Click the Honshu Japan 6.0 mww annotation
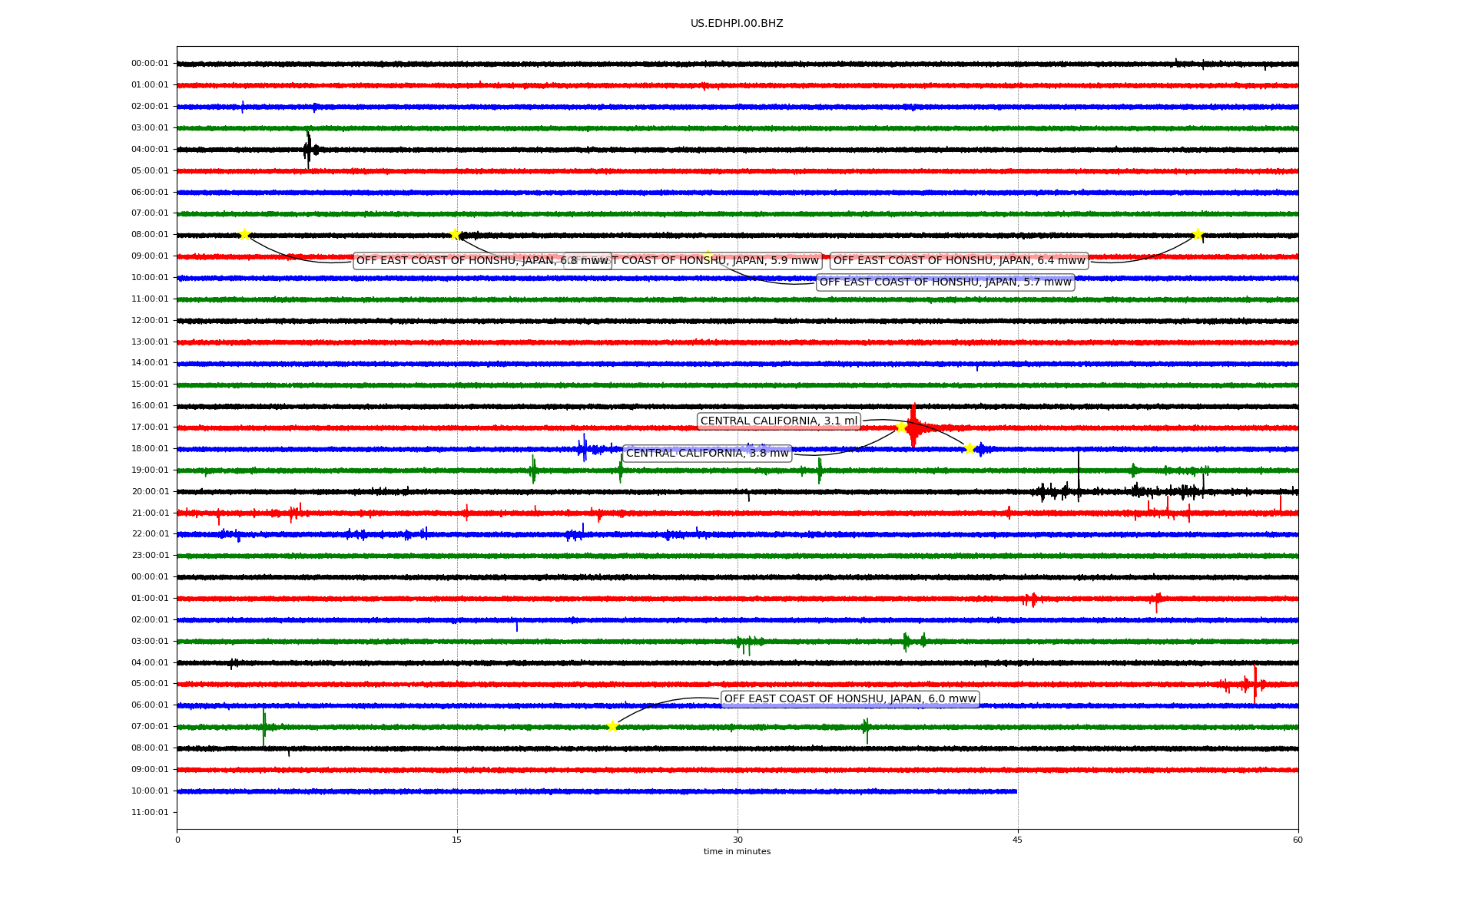Image resolution: width=1475 pixels, height=921 pixels. coord(850,698)
